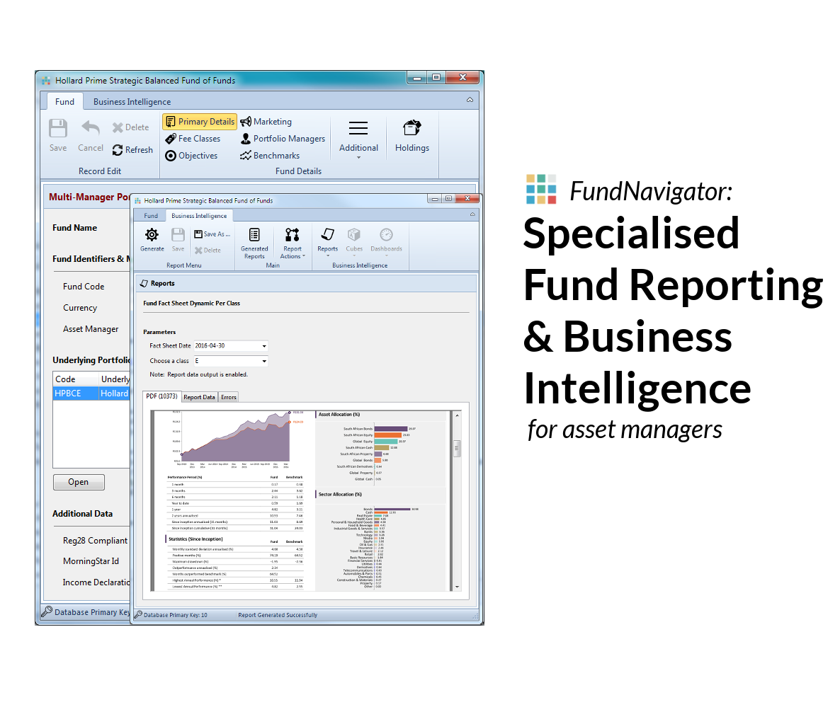Click 'Report Generated Successfully' status text
Viewport: 840px width, 707px height.
click(x=278, y=615)
